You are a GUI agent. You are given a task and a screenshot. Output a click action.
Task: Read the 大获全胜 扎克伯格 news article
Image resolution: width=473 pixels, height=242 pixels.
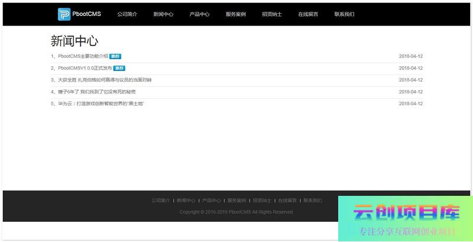pyautogui.click(x=105, y=80)
